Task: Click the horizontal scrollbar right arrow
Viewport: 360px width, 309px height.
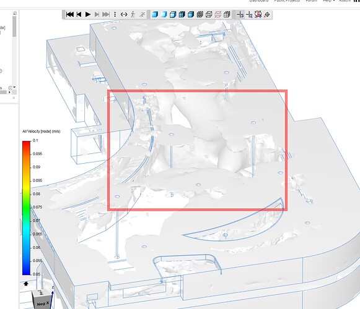Action: coord(9,92)
